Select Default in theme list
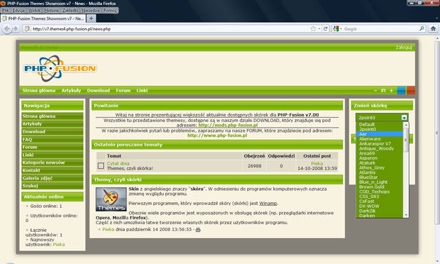The width and height of the screenshot is (440, 264). pyautogui.click(x=379, y=124)
